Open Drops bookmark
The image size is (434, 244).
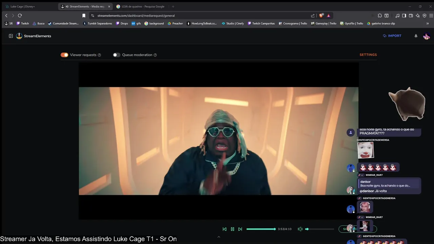(122, 23)
